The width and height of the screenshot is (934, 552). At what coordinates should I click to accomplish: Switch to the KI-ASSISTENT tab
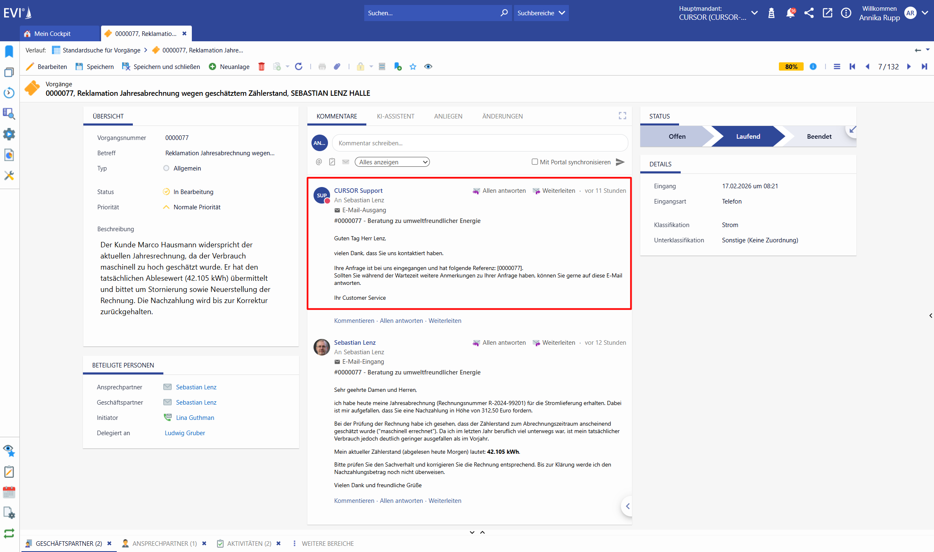pos(395,116)
